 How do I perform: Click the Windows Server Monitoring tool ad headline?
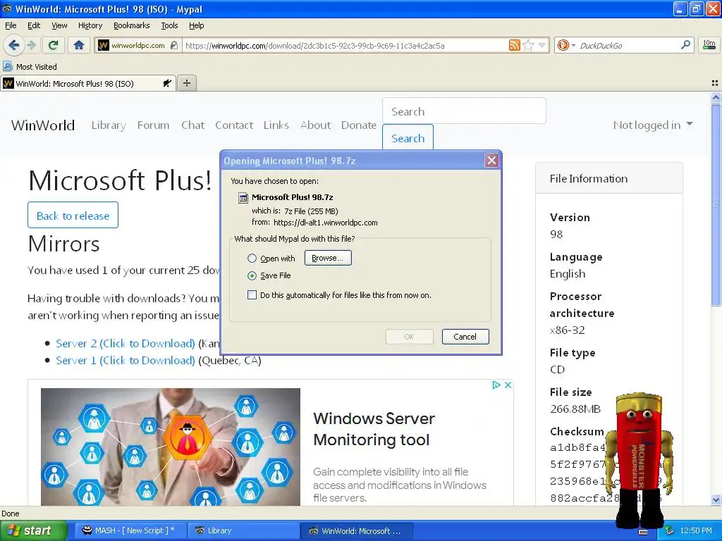374,429
